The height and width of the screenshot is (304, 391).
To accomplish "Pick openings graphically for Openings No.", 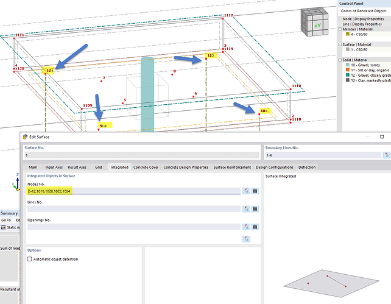I will click(245, 227).
